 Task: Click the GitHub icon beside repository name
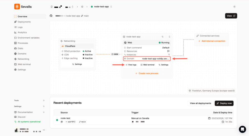pos(51,16)
